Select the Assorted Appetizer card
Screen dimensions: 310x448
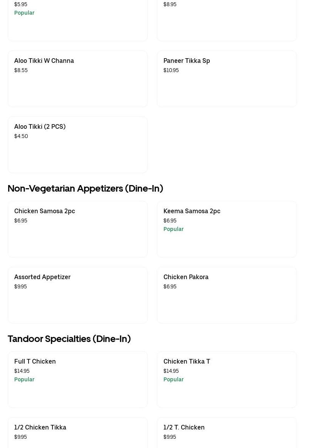click(77, 295)
